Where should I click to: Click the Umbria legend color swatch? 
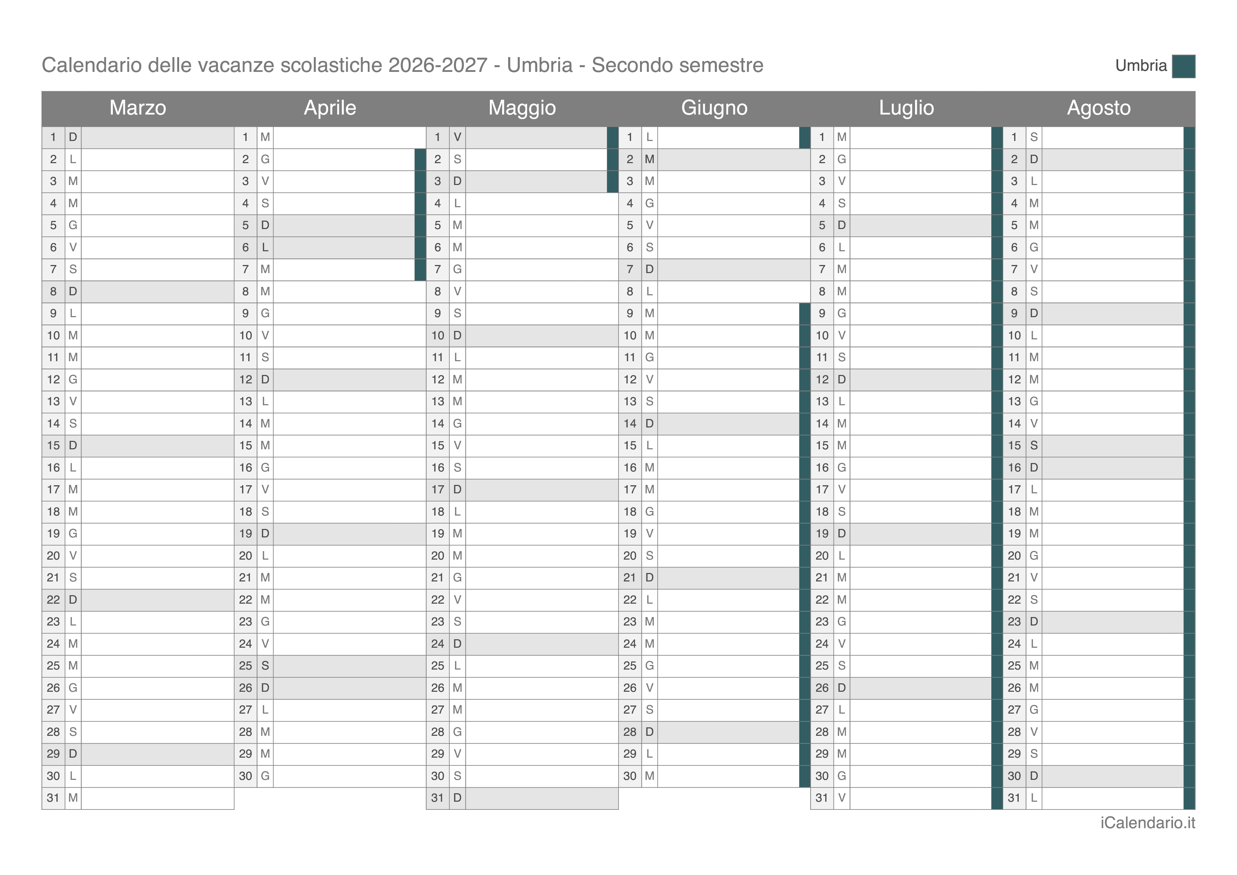tap(1183, 66)
